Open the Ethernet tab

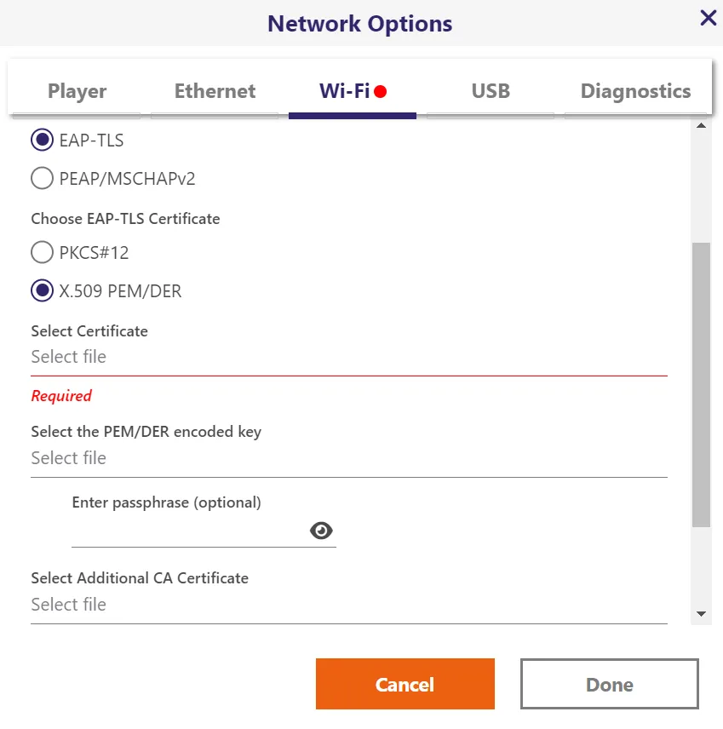click(x=215, y=91)
